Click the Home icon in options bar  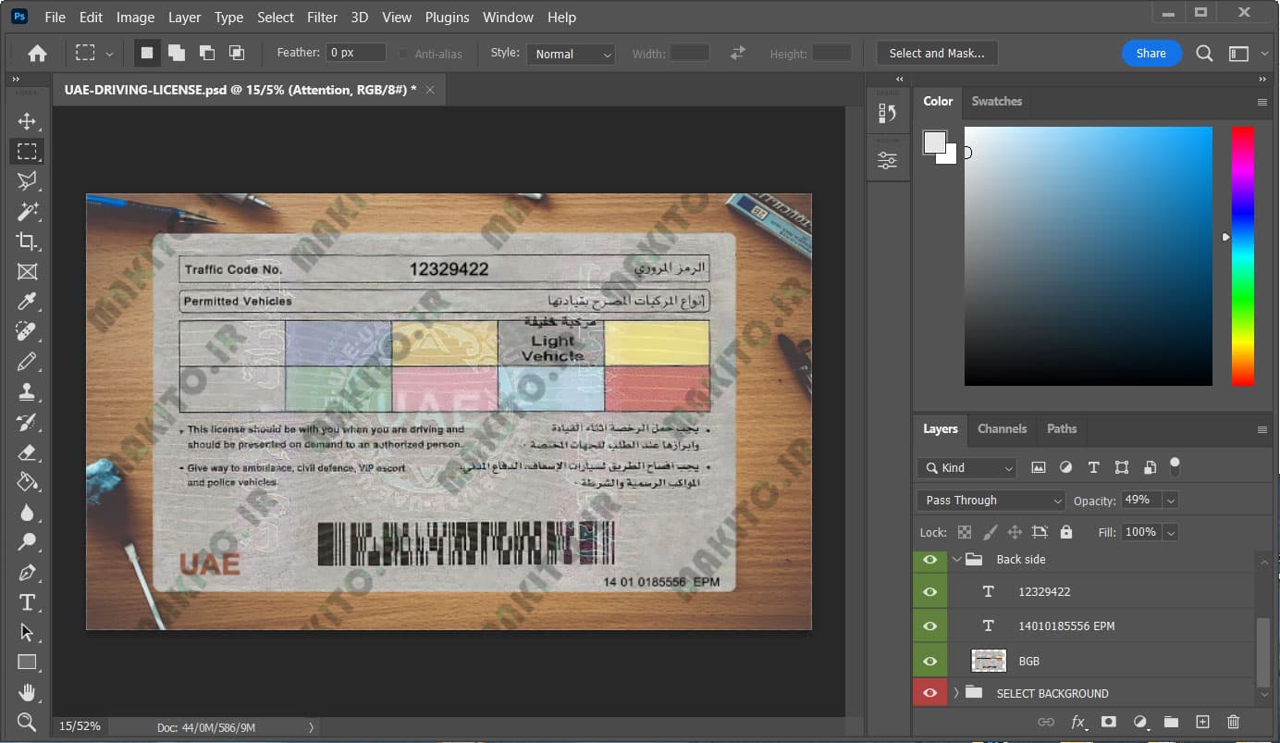pos(37,54)
